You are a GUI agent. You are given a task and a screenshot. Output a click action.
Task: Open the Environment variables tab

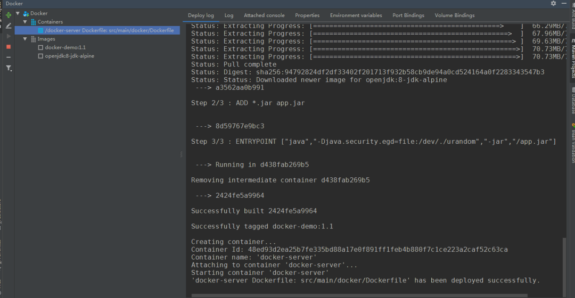click(x=356, y=15)
